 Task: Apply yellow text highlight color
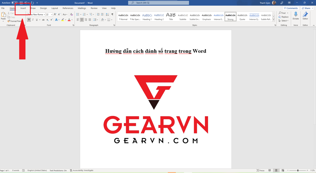click(63, 20)
